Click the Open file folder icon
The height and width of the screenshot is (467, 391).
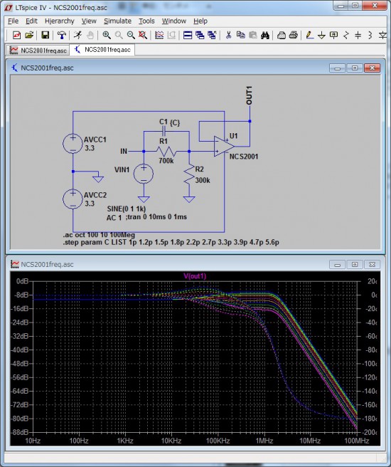click(29, 36)
